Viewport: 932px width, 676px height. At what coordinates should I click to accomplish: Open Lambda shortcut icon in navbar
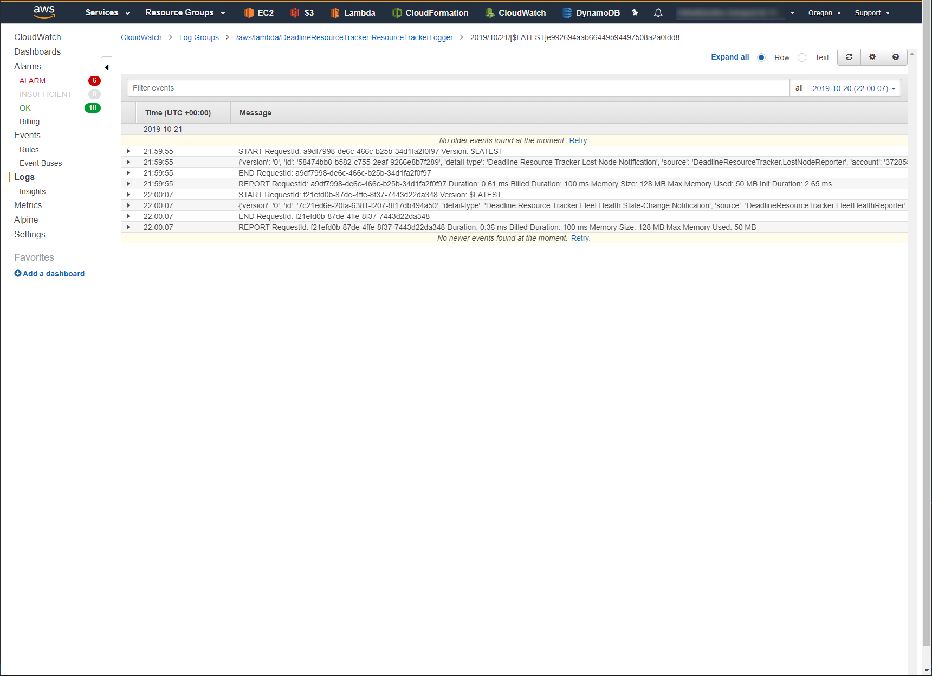pyautogui.click(x=335, y=12)
